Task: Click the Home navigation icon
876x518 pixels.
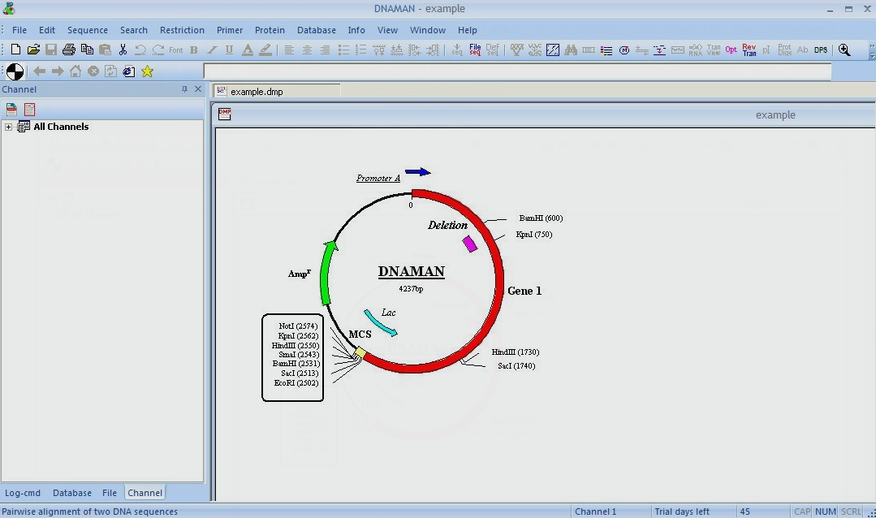Action: 76,71
